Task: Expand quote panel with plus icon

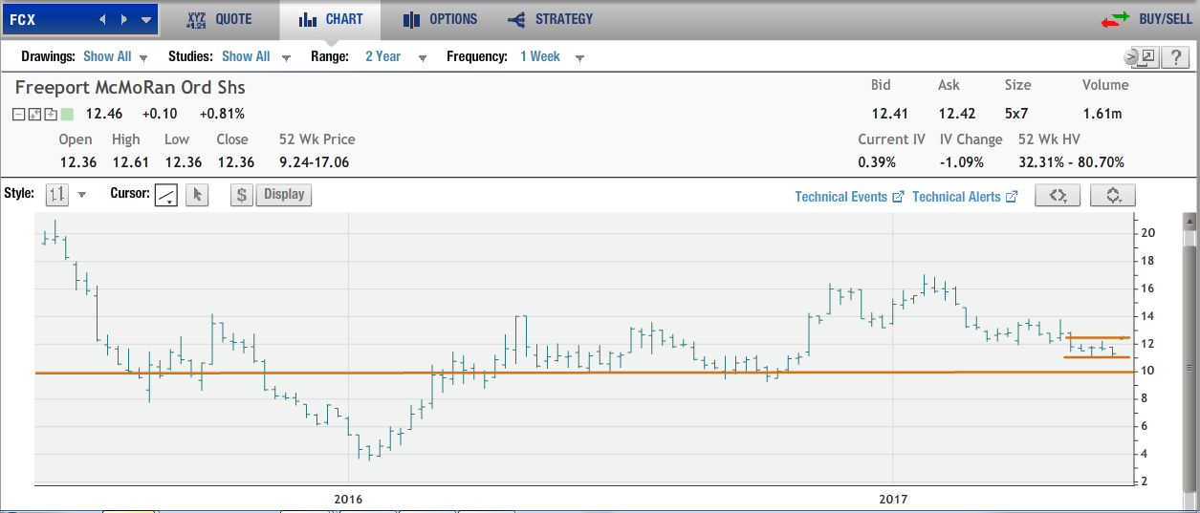Action: 50,115
